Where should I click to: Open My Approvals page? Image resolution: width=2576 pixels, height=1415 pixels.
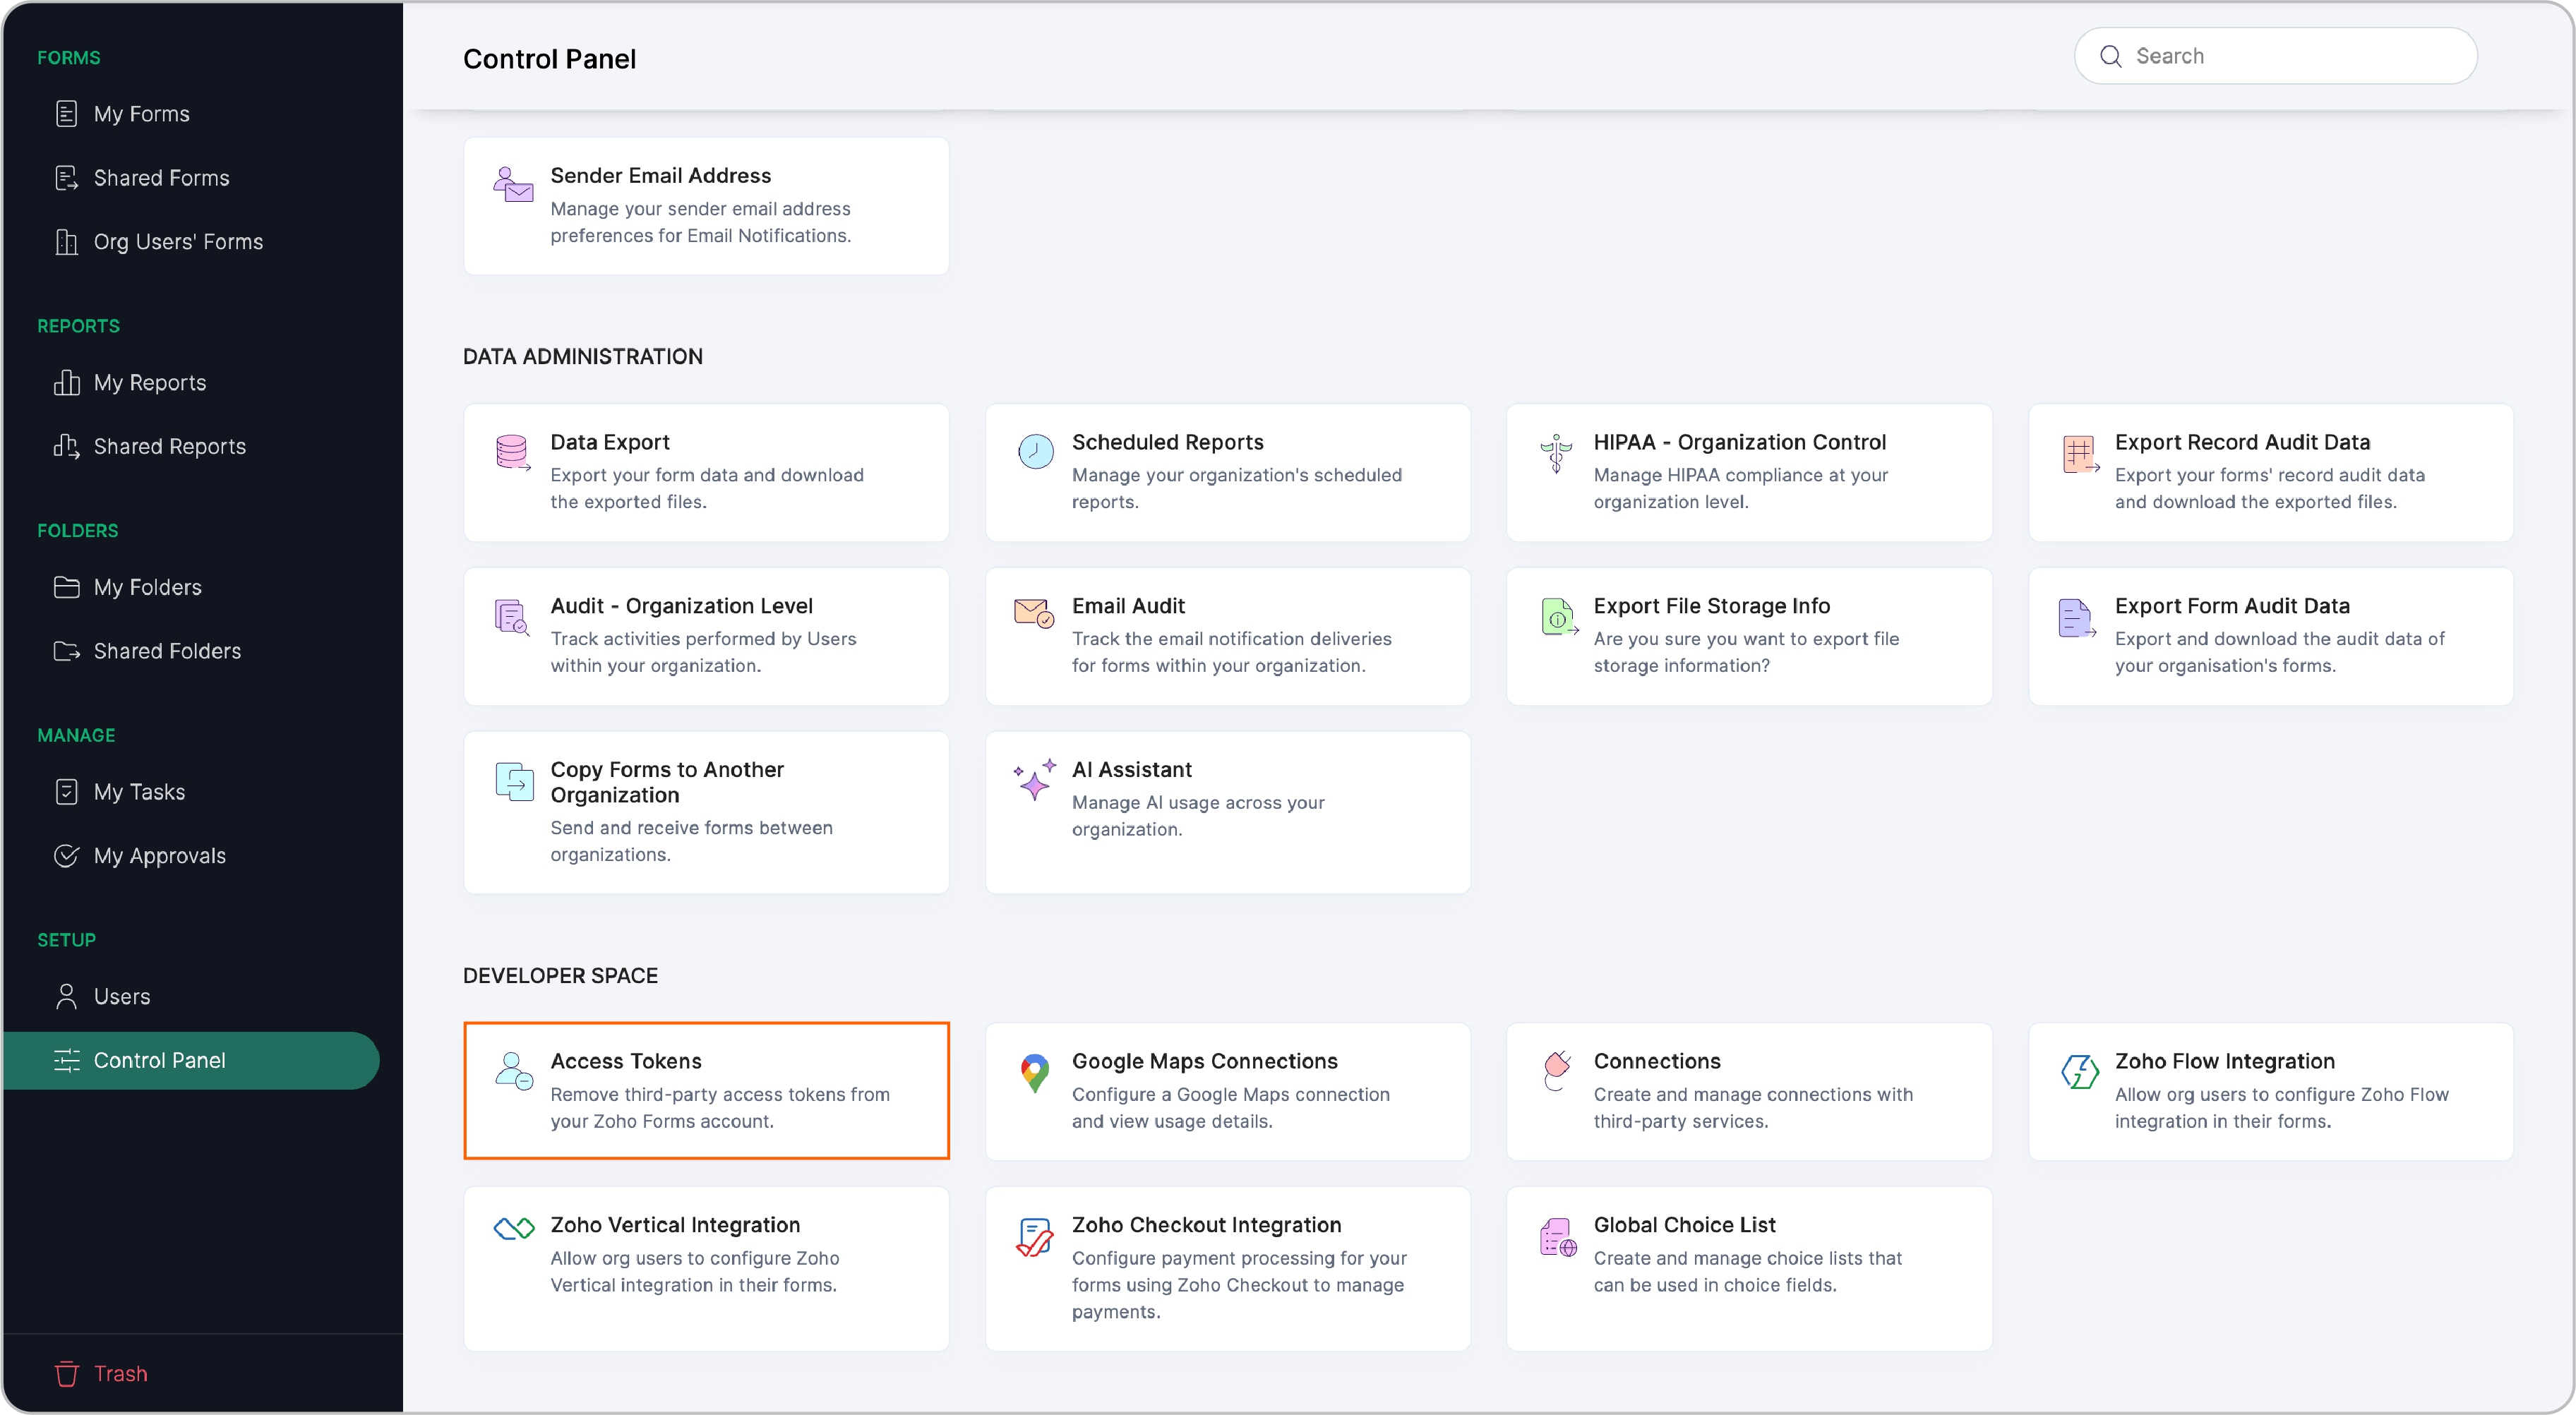[x=159, y=856]
